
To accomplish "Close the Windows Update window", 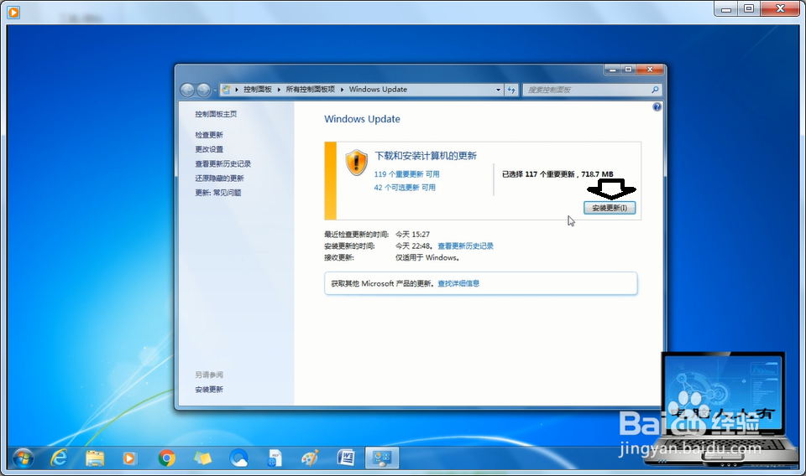I will 650,70.
